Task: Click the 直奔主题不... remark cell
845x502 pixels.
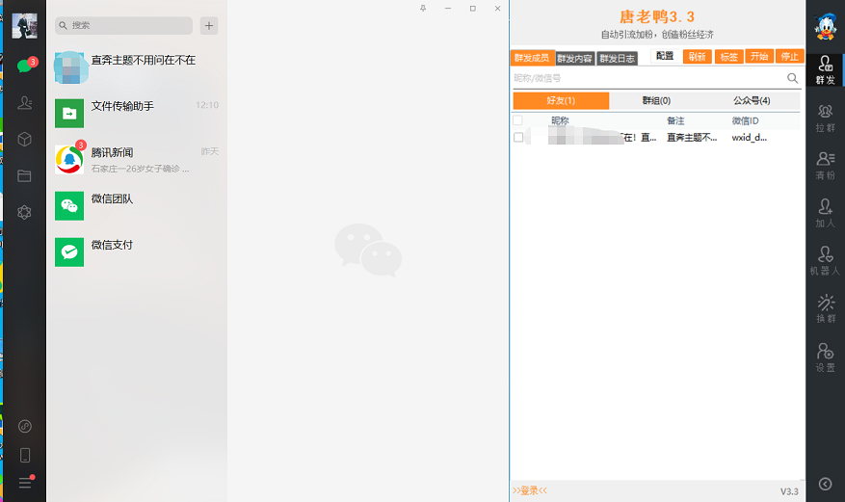Action: [x=692, y=138]
